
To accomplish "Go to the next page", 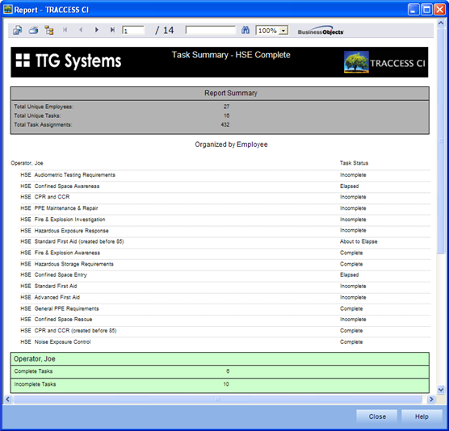I will tap(96, 30).
